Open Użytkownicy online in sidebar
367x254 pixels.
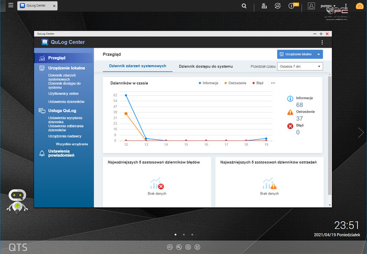point(64,93)
